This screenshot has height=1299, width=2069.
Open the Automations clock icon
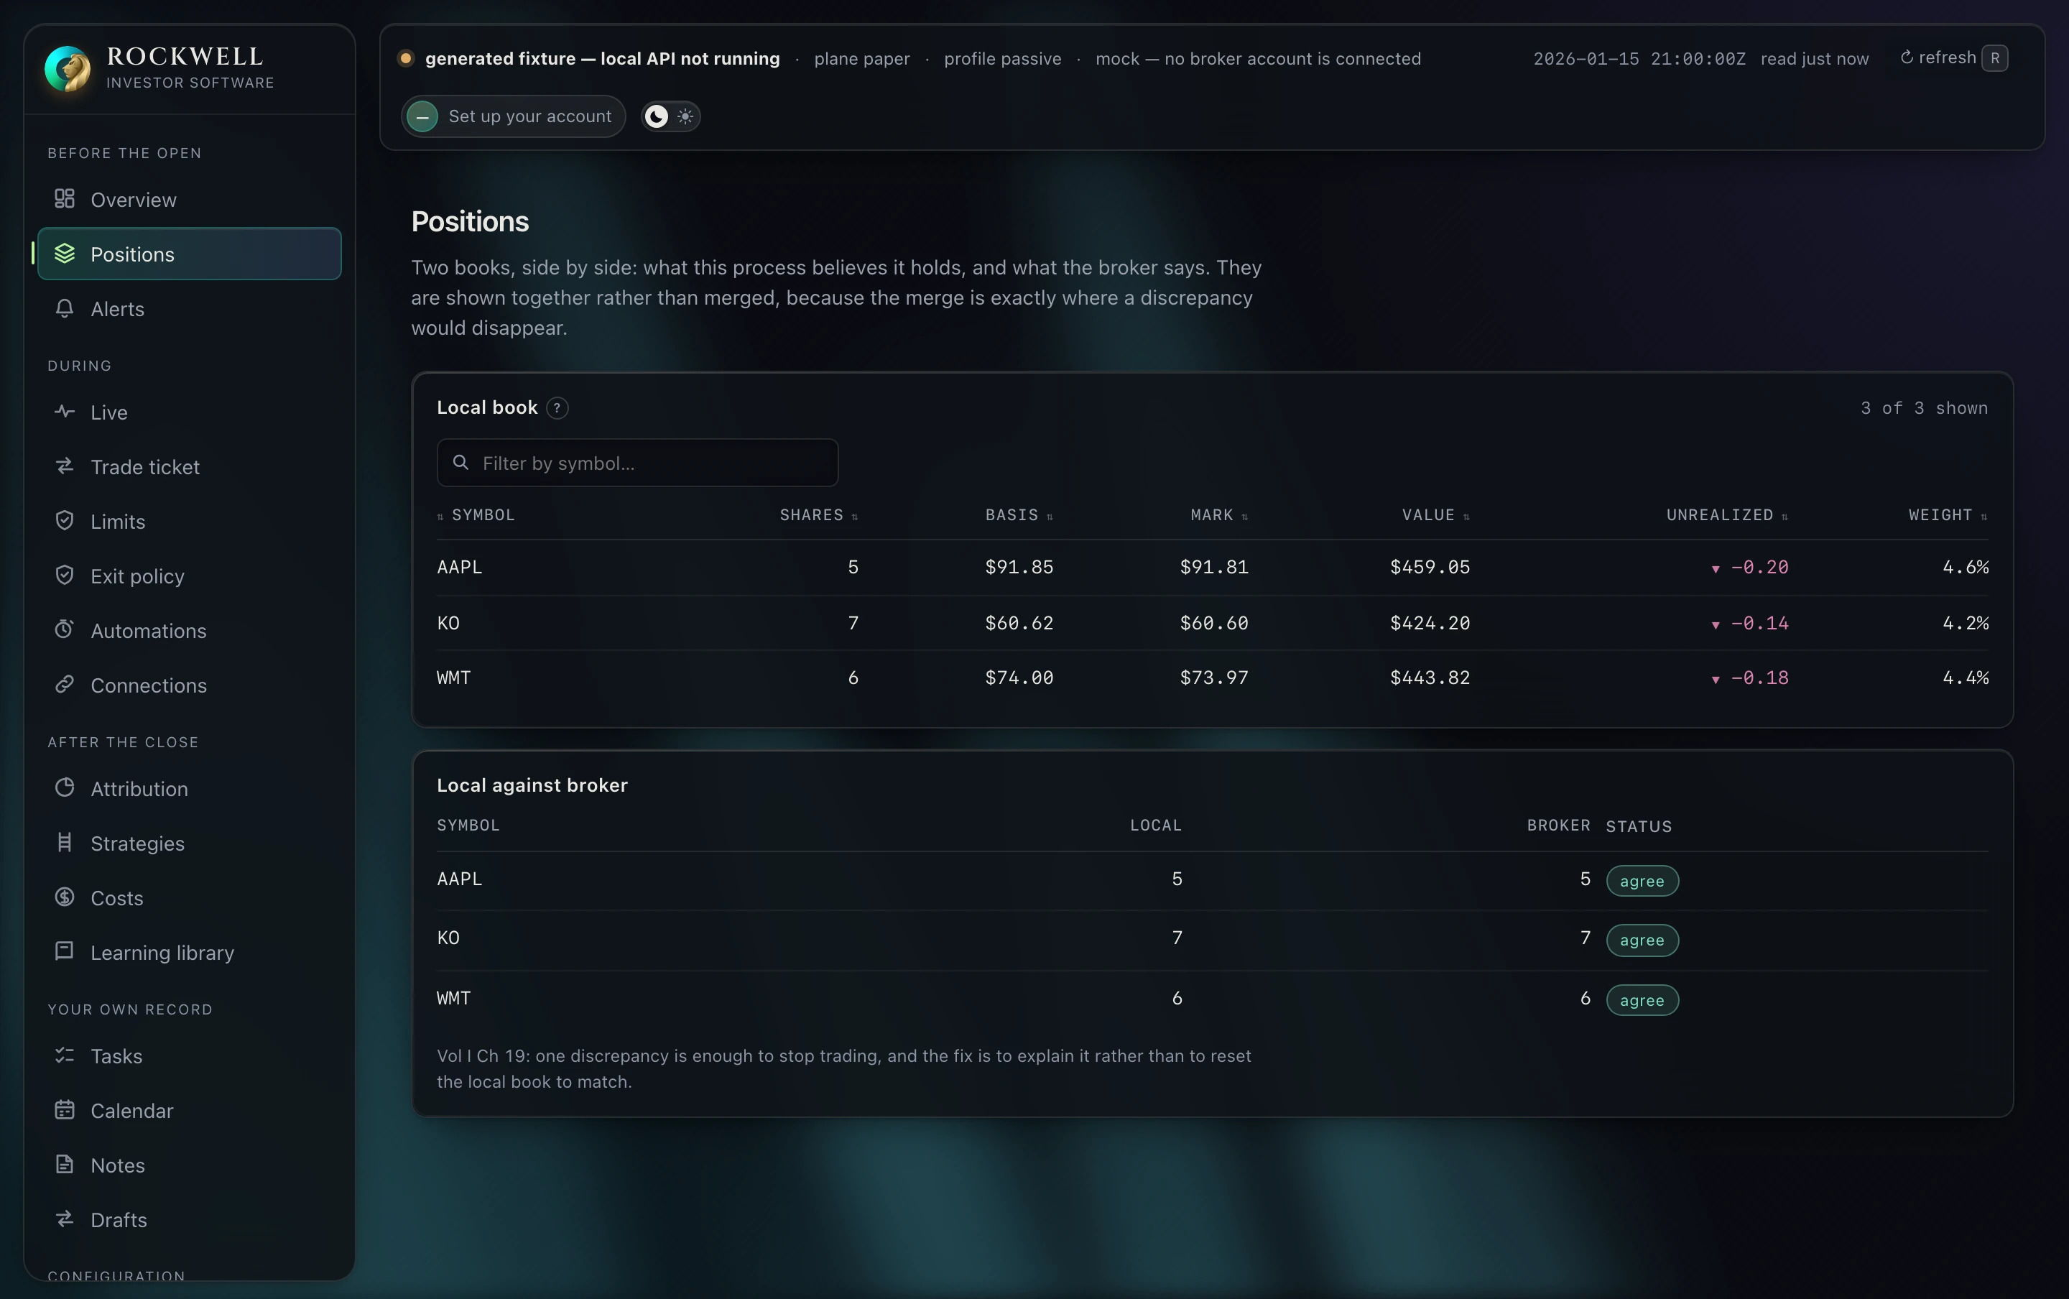click(65, 629)
